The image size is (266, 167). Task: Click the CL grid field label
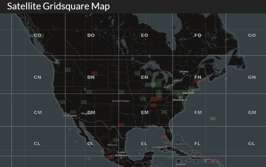click(x=37, y=144)
